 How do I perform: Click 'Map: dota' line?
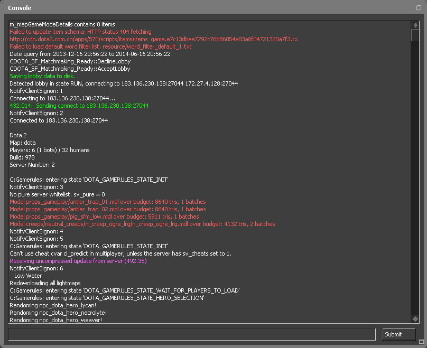click(x=23, y=143)
